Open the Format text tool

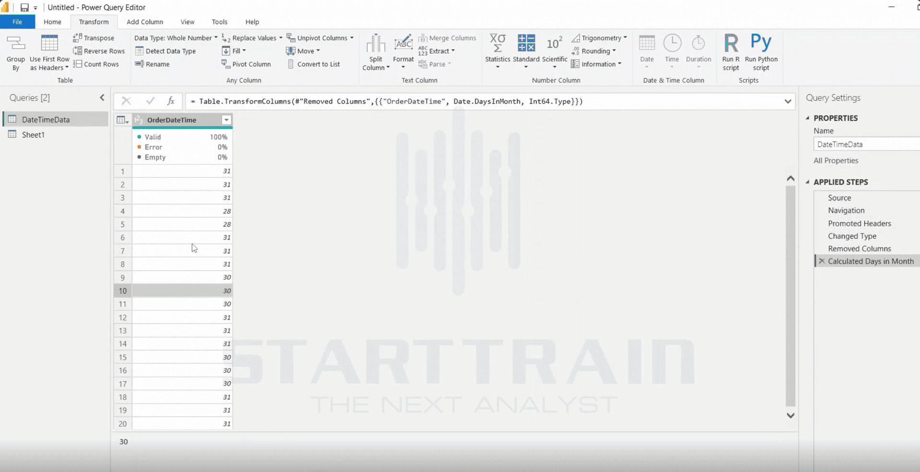[x=403, y=51]
